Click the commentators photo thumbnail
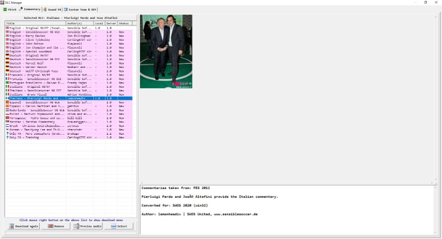Screen dimensions: 442x239 (166, 51)
